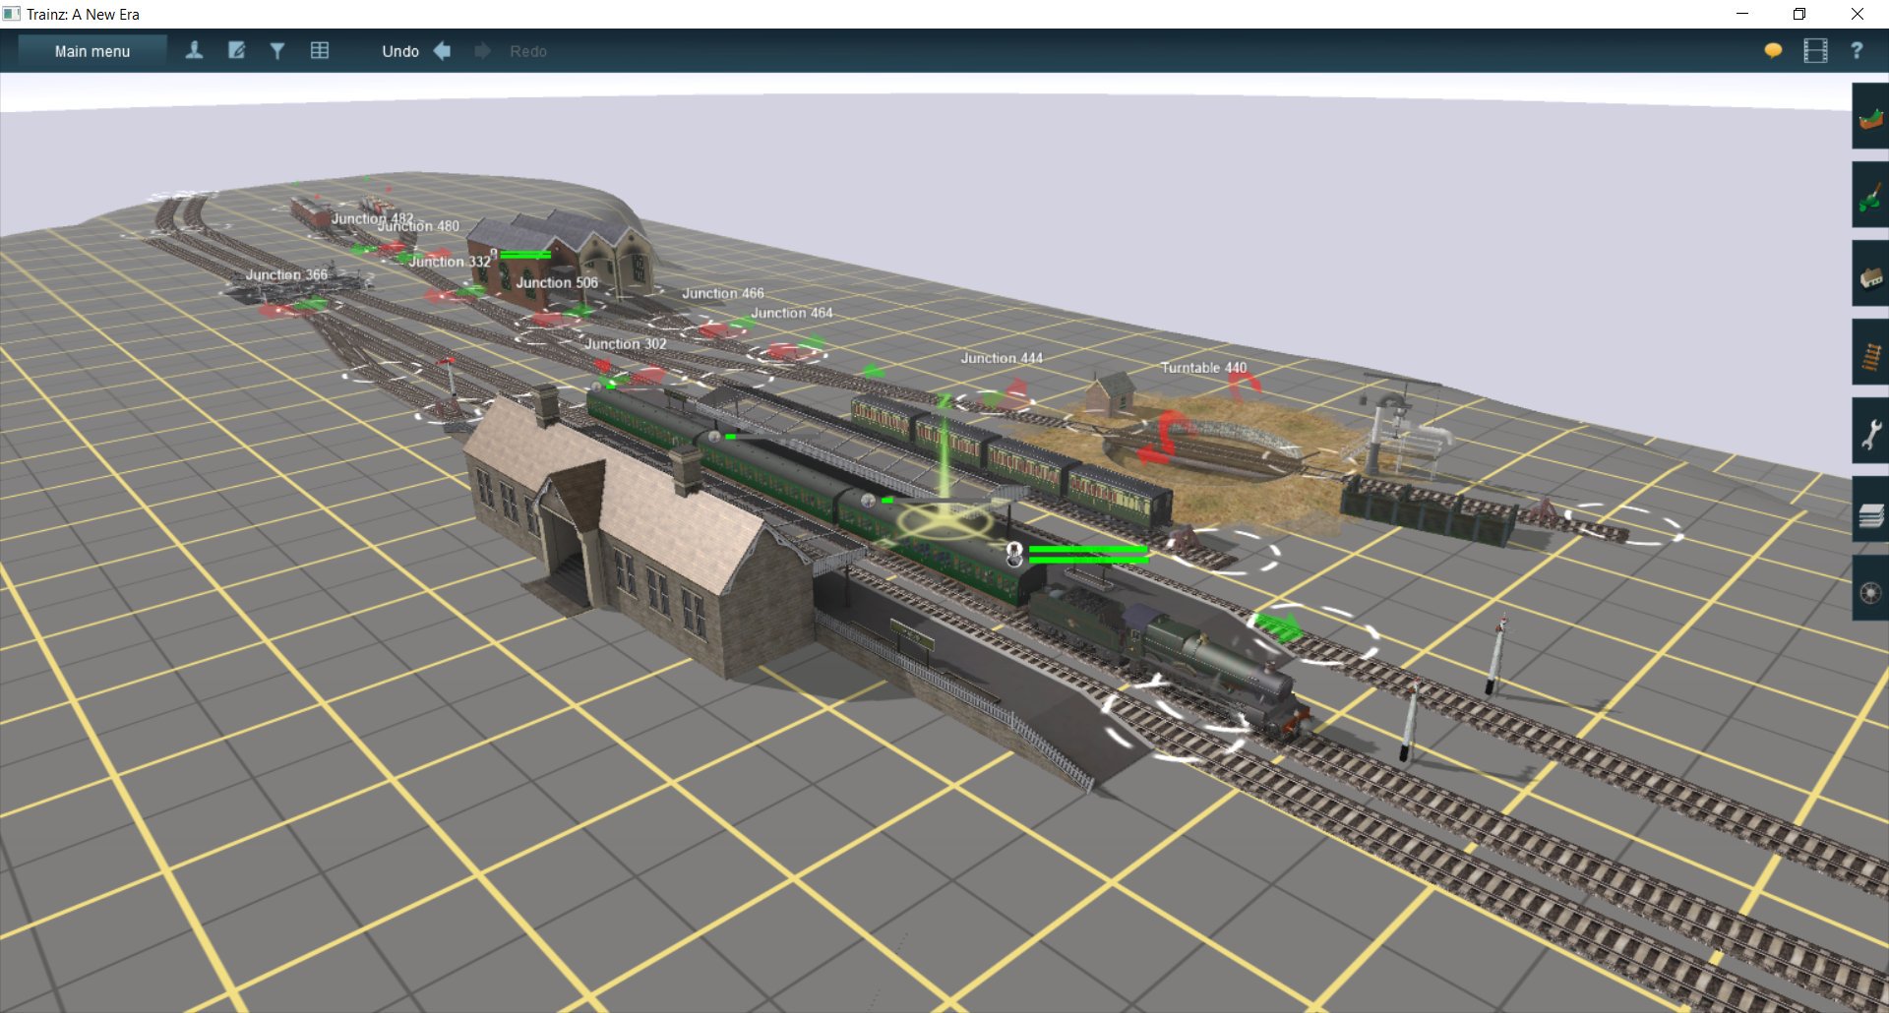Click the Undo left arrow icon
This screenshot has height=1013, width=1889.
[443, 51]
